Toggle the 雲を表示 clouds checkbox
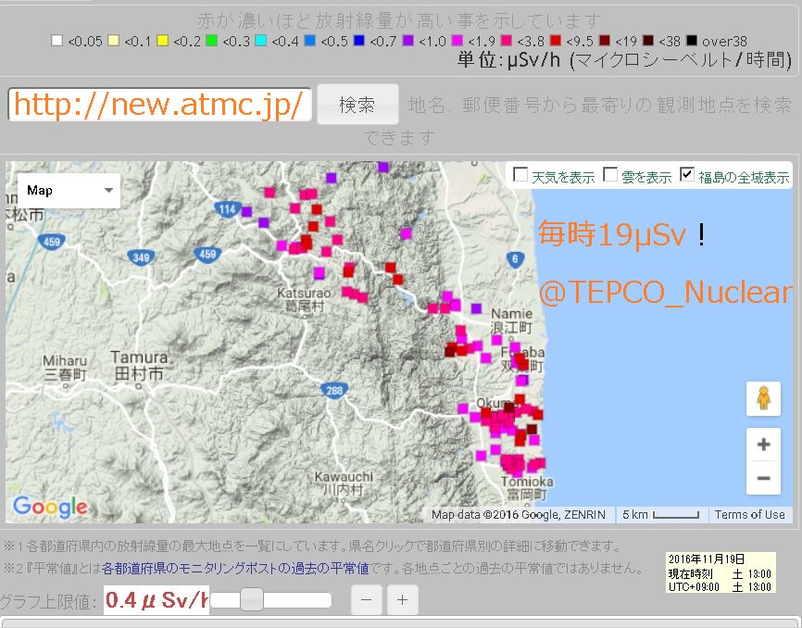The image size is (802, 628). pos(610,174)
